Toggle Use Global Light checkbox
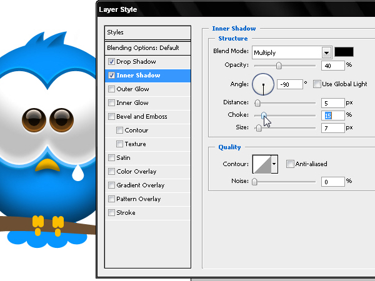The image size is (375, 281). pos(317,84)
